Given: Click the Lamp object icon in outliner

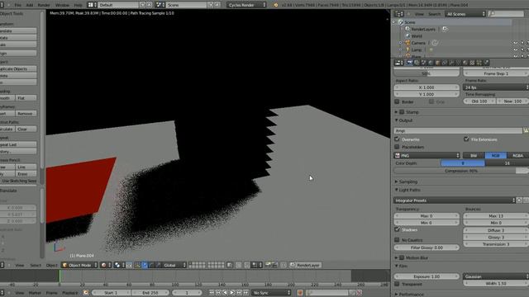Looking at the screenshot, I should click(x=407, y=49).
